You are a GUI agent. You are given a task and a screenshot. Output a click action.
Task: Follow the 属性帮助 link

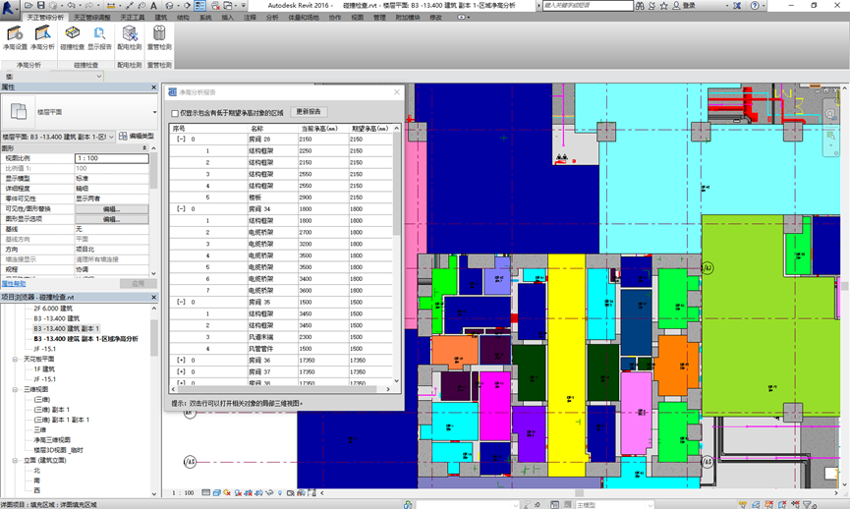click(x=14, y=284)
